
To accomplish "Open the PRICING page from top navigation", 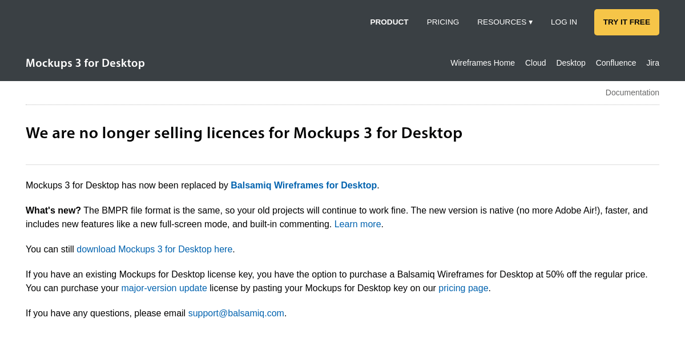I will point(442,22).
